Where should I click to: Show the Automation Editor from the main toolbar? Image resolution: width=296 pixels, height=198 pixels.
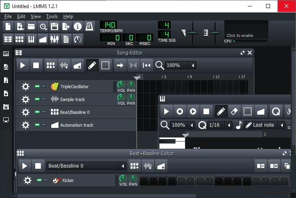click(x=43, y=39)
